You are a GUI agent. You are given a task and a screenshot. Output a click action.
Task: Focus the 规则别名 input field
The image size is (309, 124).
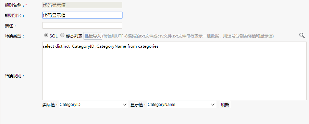(82, 15)
